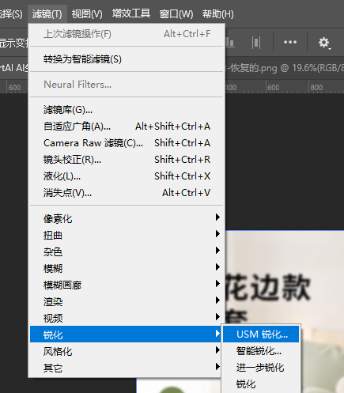Screen dimensions: 344x393
Task: Open 液化(L)... liquify filter
Action: [127, 176]
